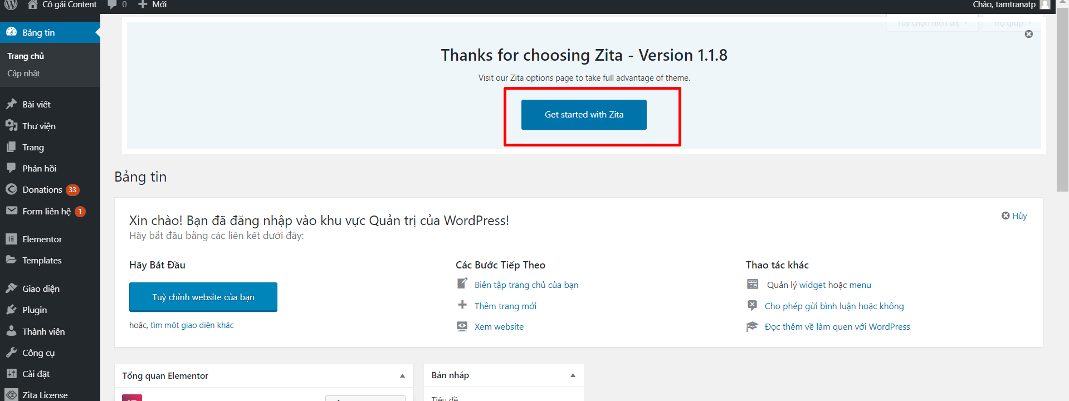Click the Elementor icon in sidebar
The height and width of the screenshot is (401, 1069).
tap(11, 239)
